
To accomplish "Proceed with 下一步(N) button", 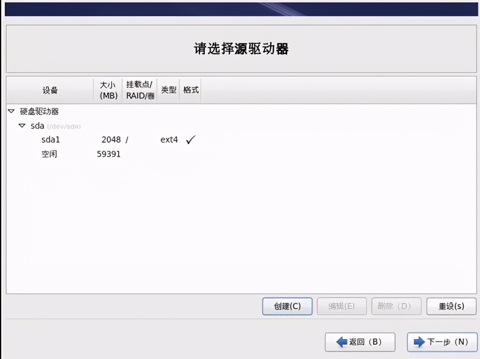I will click(x=442, y=342).
